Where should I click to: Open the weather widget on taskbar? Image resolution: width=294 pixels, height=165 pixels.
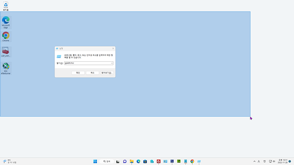[x=10, y=161]
